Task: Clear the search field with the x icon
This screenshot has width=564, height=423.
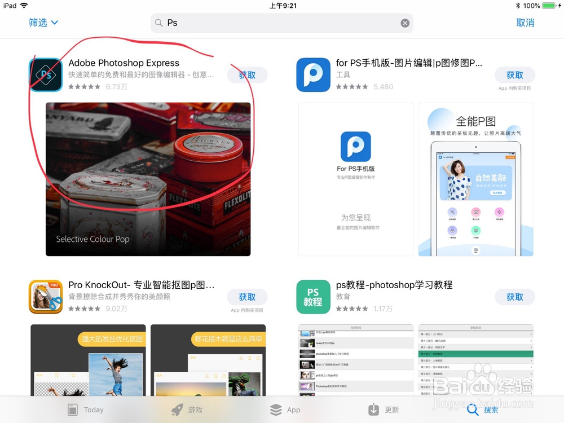Action: click(404, 23)
